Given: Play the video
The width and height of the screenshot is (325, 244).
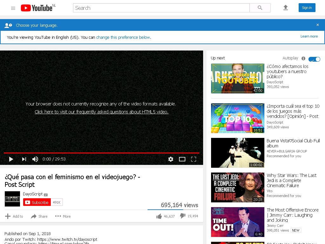Looking at the screenshot, I should click(11, 159).
